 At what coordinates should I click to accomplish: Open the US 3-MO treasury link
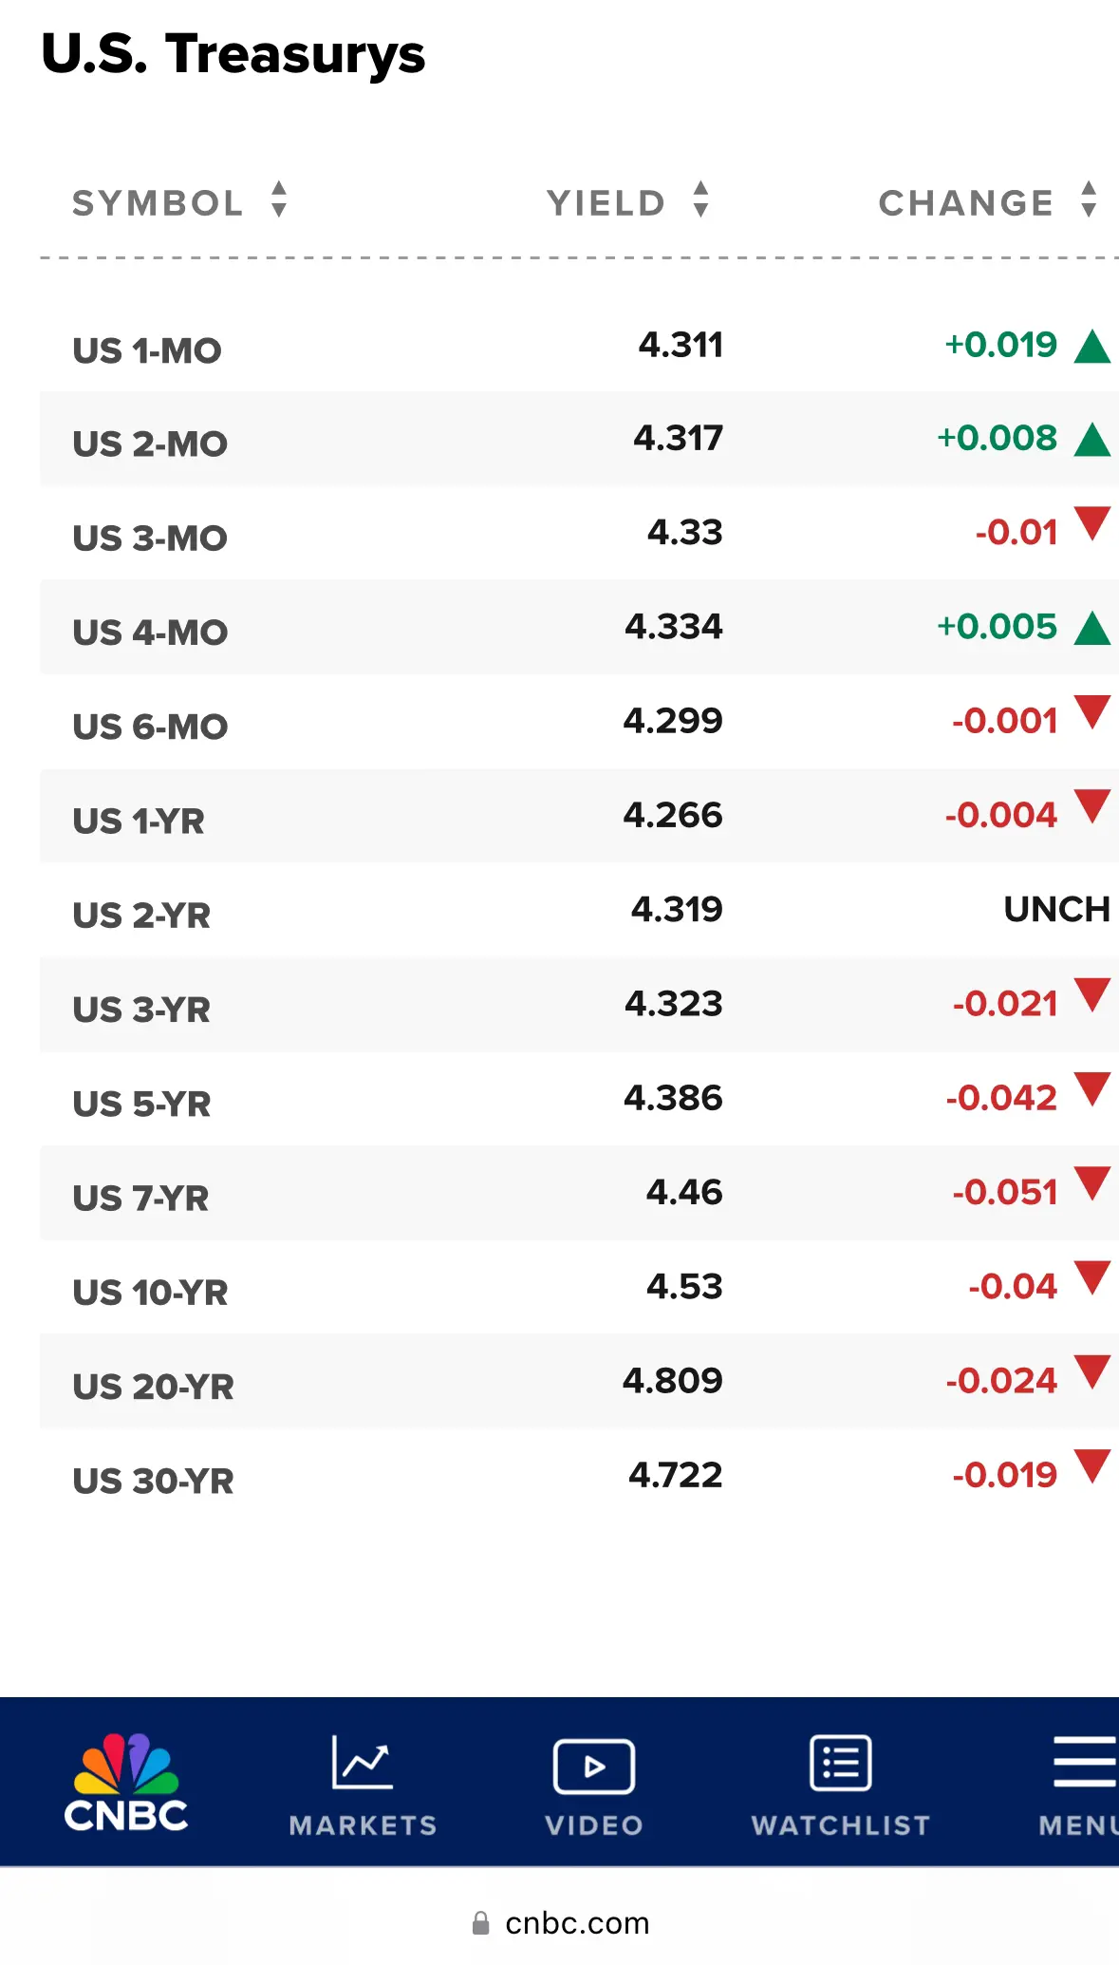point(150,538)
